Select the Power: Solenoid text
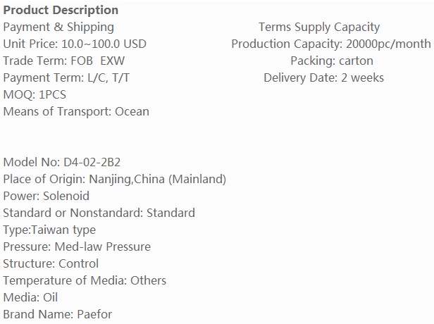The image size is (434, 324). pos(46,196)
